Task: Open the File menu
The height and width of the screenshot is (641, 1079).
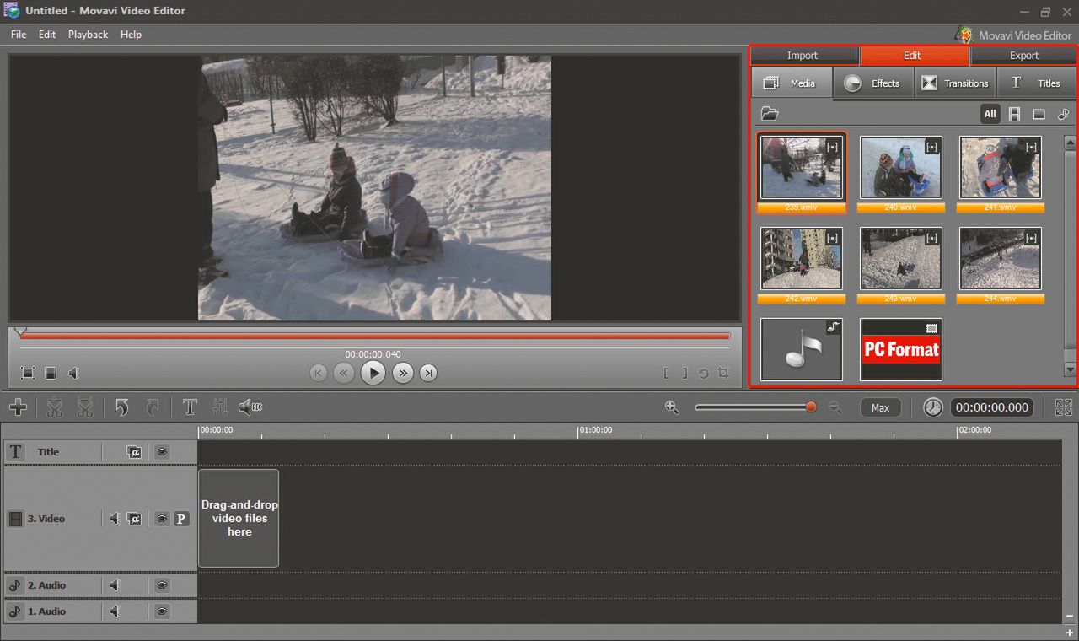Action: [x=19, y=35]
